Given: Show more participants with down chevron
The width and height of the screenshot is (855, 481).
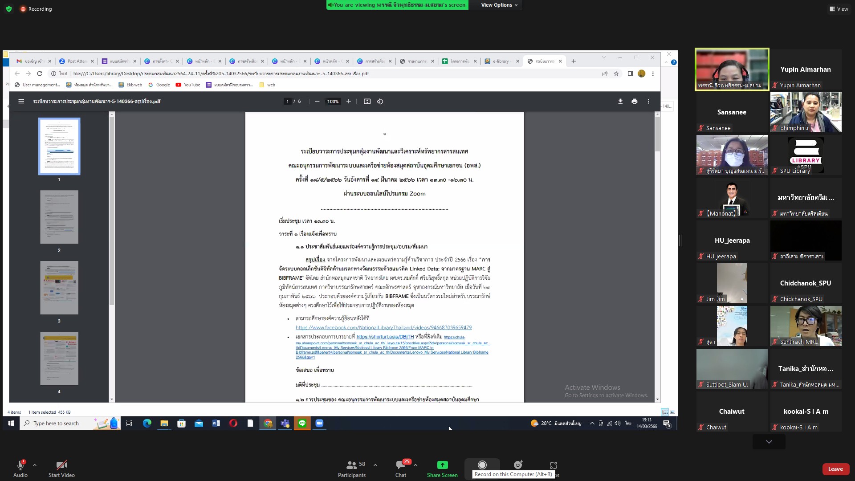Looking at the screenshot, I should [x=769, y=442].
